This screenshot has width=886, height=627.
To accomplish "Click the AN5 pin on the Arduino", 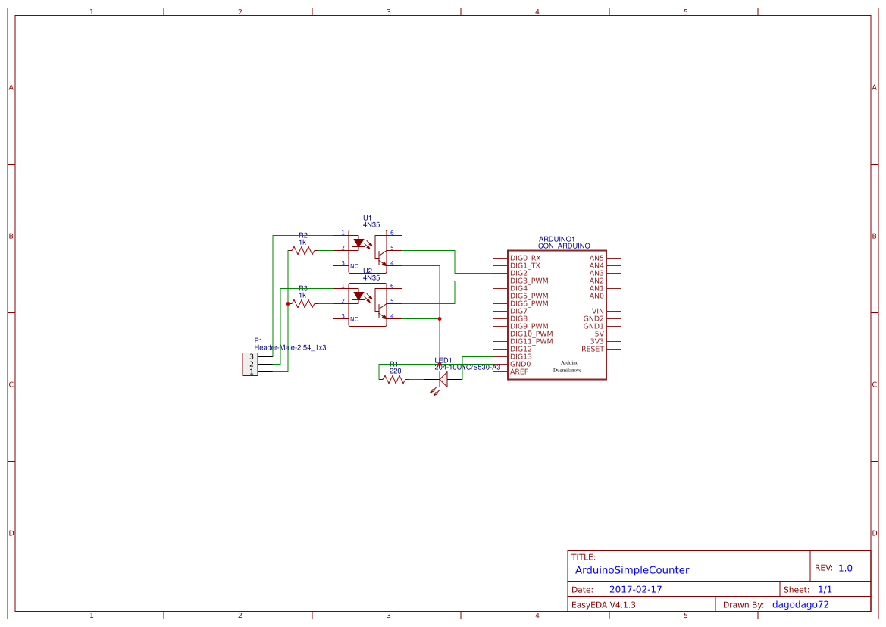I will [x=596, y=258].
